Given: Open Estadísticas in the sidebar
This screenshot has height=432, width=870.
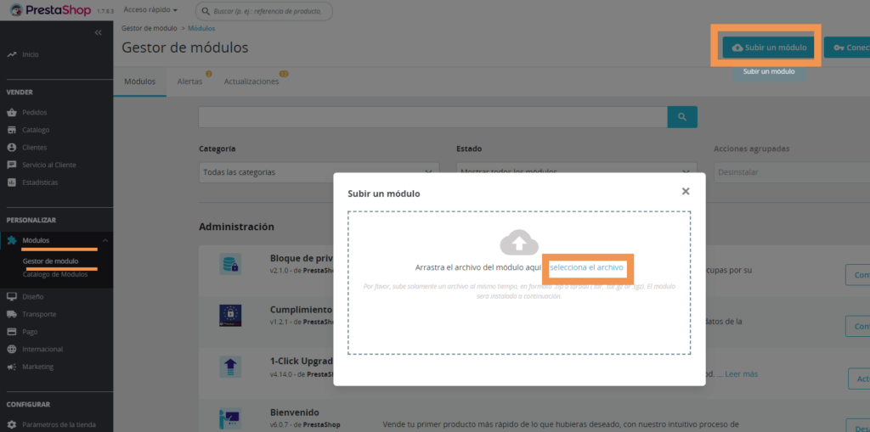Looking at the screenshot, I should 40,182.
